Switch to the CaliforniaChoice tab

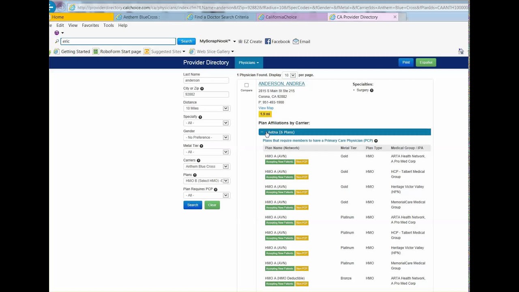(292, 17)
